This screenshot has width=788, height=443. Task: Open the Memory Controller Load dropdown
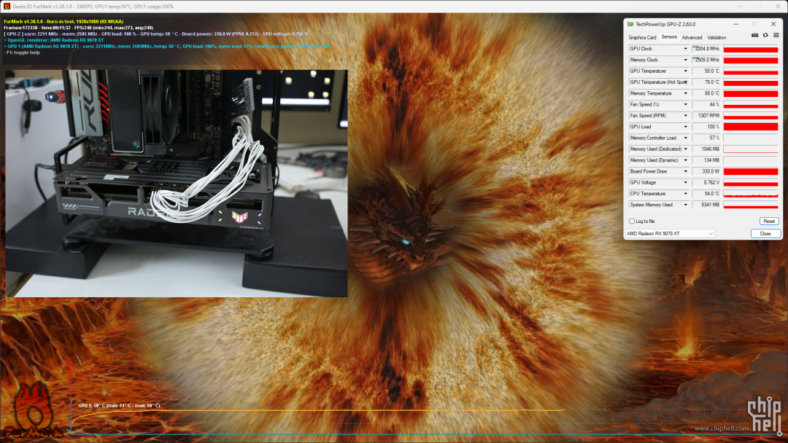click(685, 138)
